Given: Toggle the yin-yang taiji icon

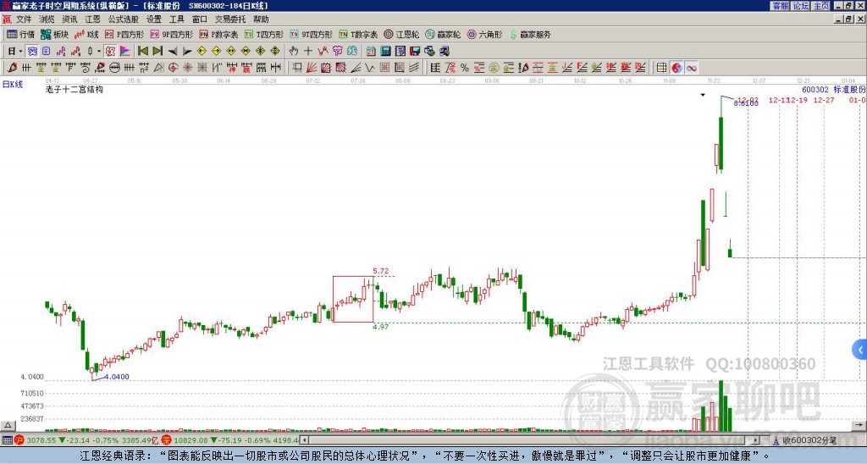Looking at the screenshot, I should (x=676, y=68).
